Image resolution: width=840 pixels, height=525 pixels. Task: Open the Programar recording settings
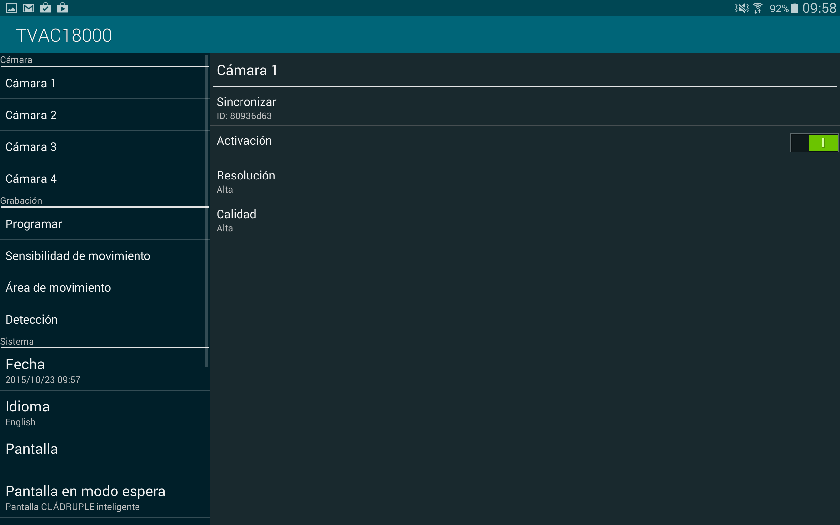(x=104, y=224)
